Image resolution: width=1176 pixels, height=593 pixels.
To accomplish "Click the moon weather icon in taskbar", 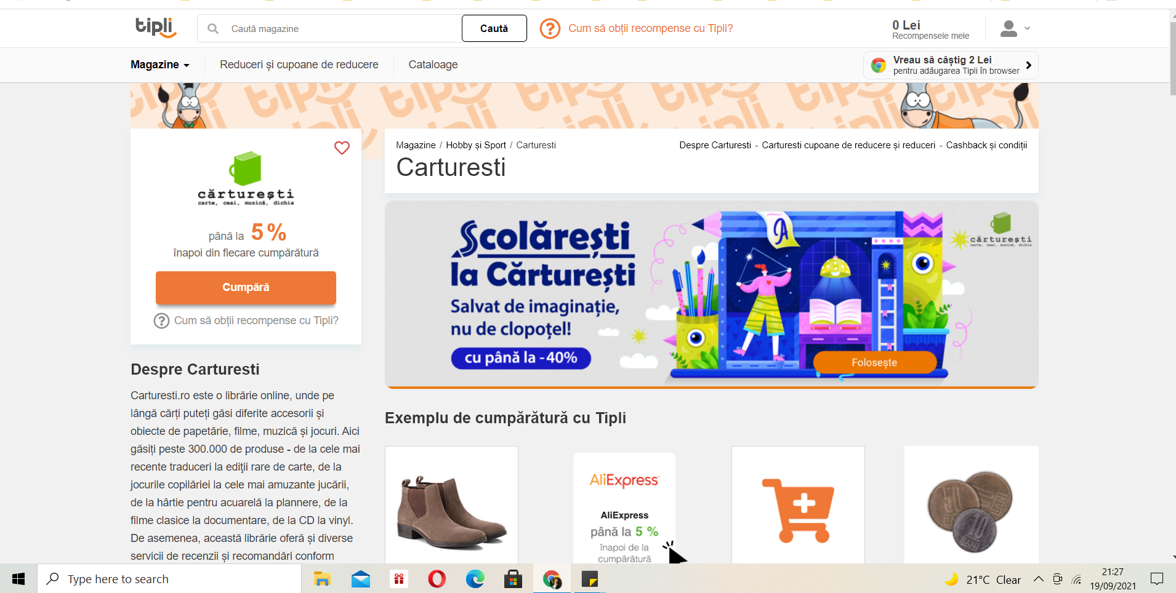I will (951, 579).
